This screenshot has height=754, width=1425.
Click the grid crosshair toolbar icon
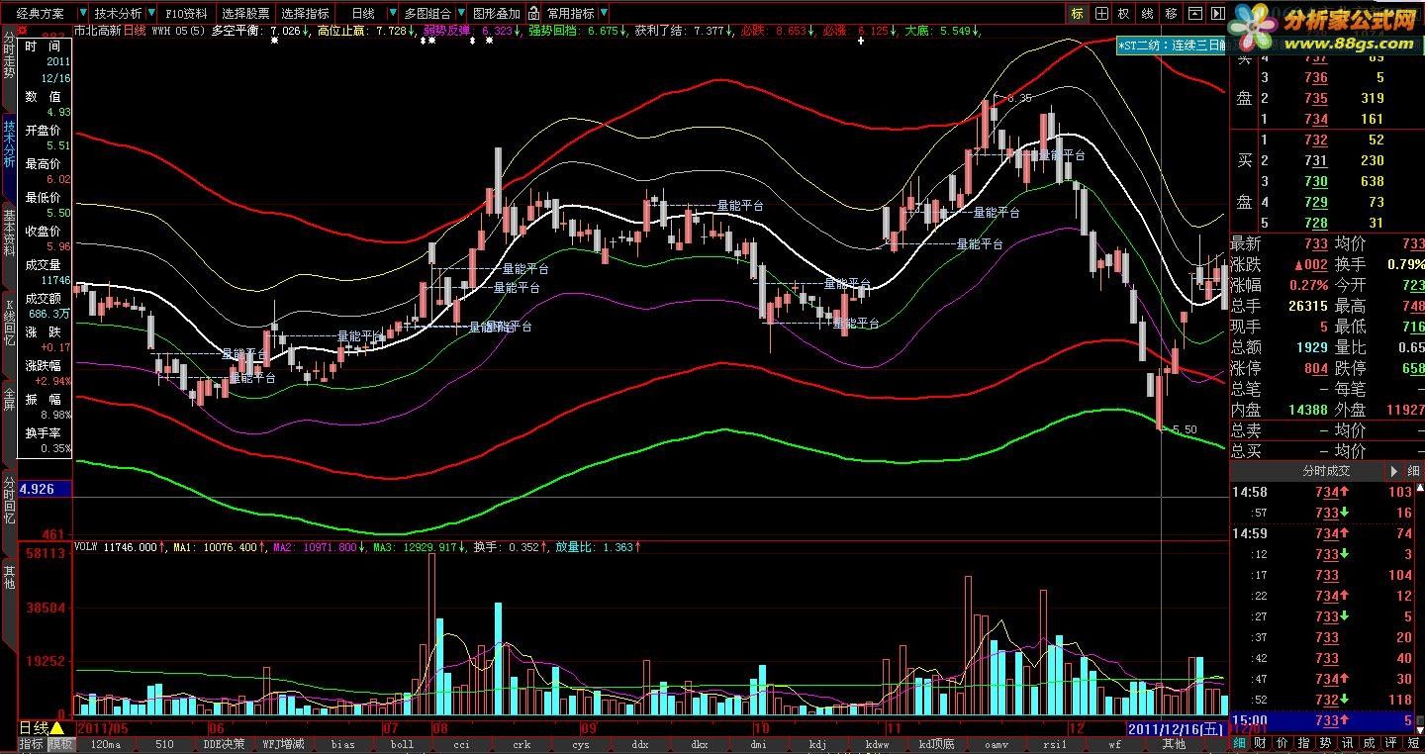click(1101, 14)
